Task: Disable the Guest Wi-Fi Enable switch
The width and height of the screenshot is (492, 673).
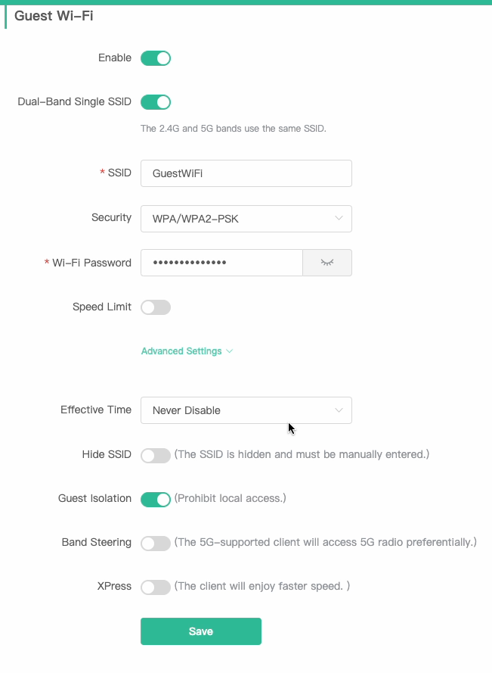Action: tap(156, 58)
